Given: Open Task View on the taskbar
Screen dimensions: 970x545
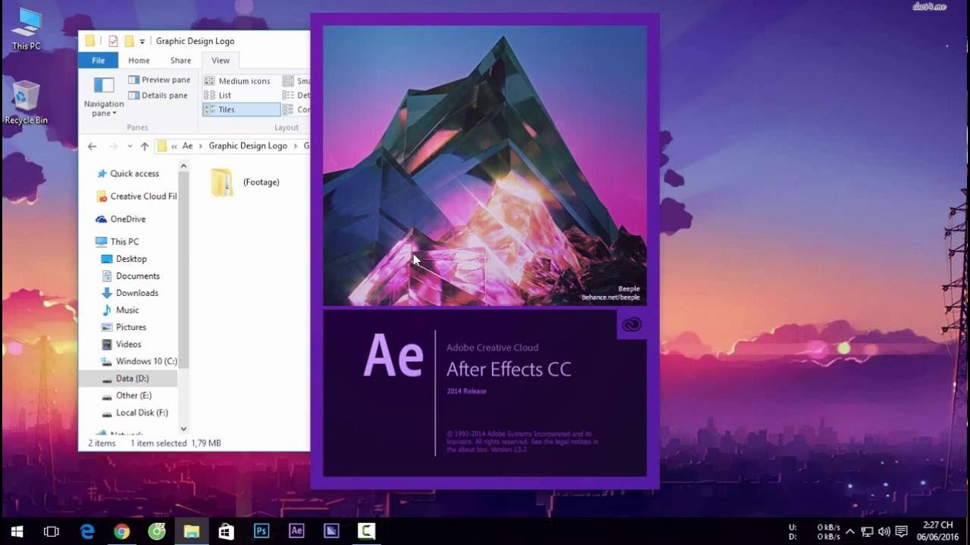Looking at the screenshot, I should [x=52, y=531].
